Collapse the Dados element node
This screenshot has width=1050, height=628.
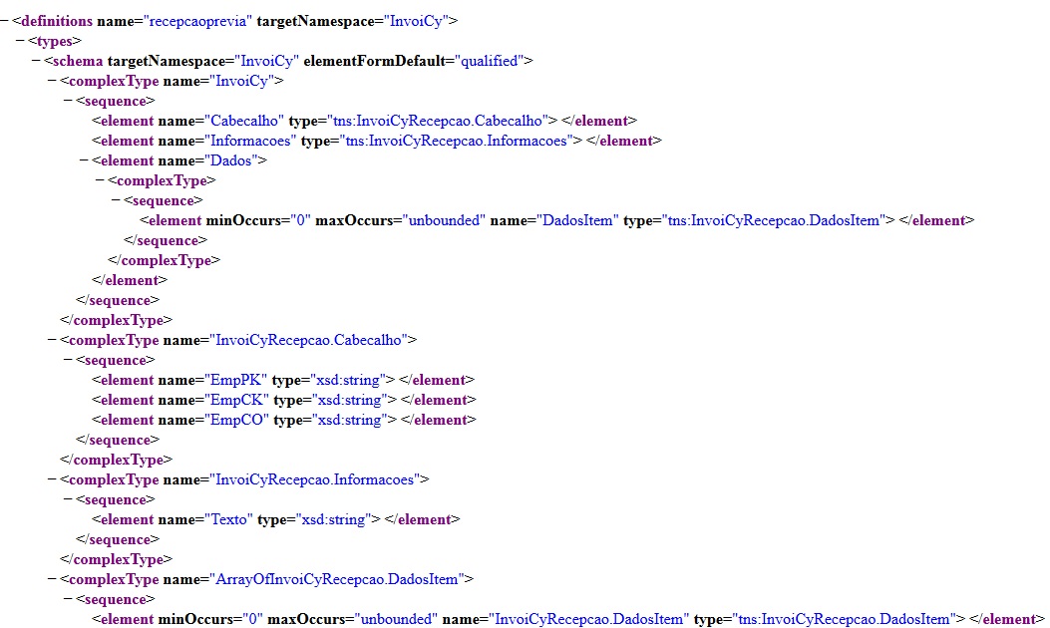coord(85,160)
